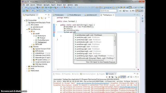The height and width of the screenshot is (93, 166).
Task: Select JRE System Library entry
Action: point(41,60)
